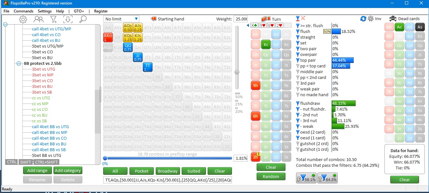
Task: Open the Commands menu
Action: pos(23,11)
